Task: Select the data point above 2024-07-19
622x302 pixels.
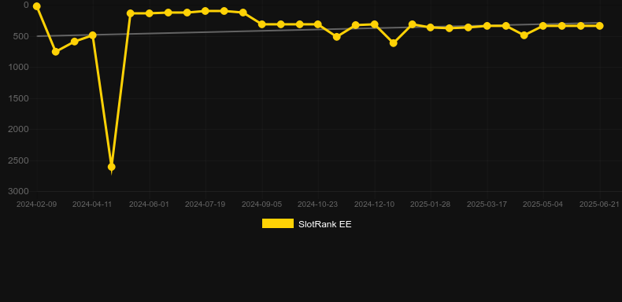Action: point(205,11)
